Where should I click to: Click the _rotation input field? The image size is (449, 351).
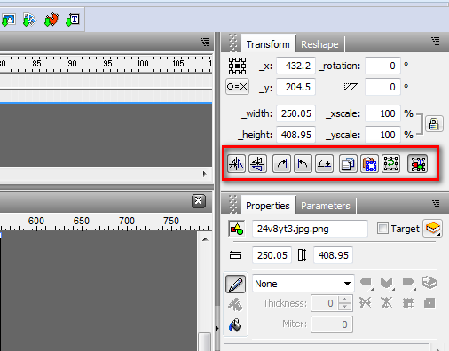(382, 66)
